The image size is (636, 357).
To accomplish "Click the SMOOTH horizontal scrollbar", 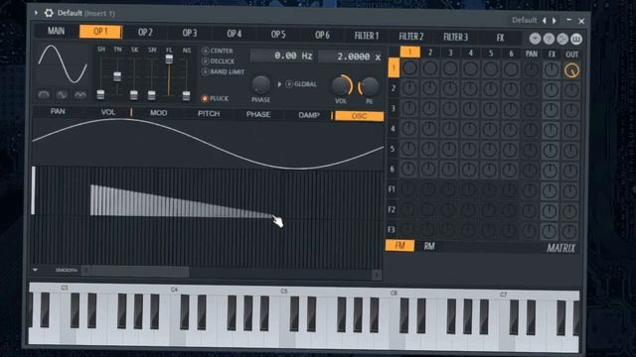I will tap(232, 274).
